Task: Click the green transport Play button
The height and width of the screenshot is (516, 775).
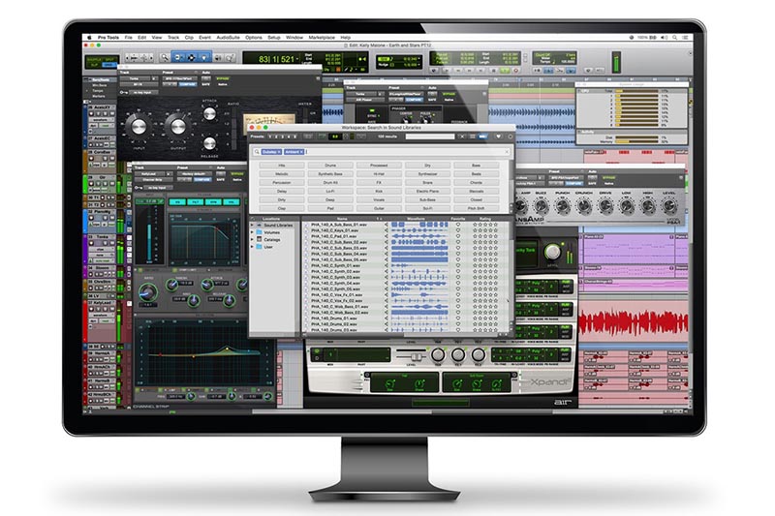Action: pyautogui.click(x=505, y=71)
